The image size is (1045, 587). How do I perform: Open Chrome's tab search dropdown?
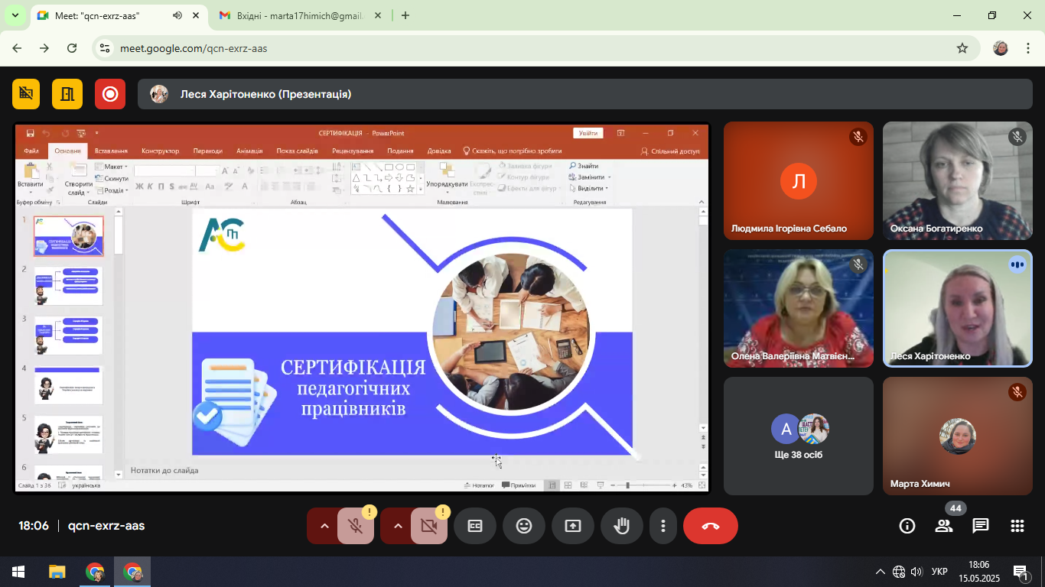coord(15,15)
